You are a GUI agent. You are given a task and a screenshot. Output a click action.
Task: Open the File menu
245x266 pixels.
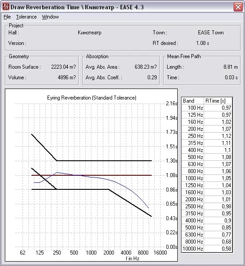(7, 17)
